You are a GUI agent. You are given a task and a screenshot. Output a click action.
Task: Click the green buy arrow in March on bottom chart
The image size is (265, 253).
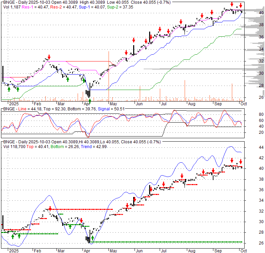(70, 226)
